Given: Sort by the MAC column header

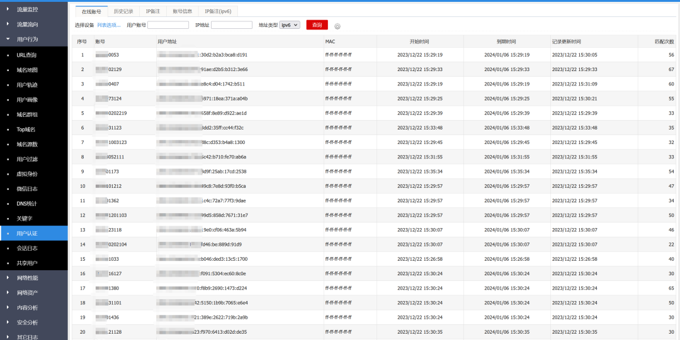Looking at the screenshot, I should click(x=329, y=41).
